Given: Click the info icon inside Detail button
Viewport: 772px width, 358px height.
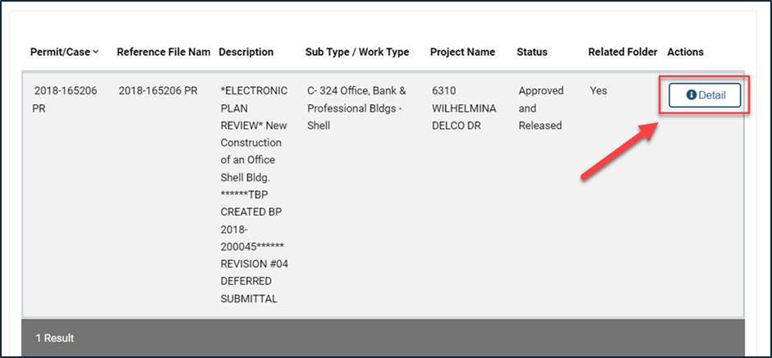Looking at the screenshot, I should click(691, 95).
